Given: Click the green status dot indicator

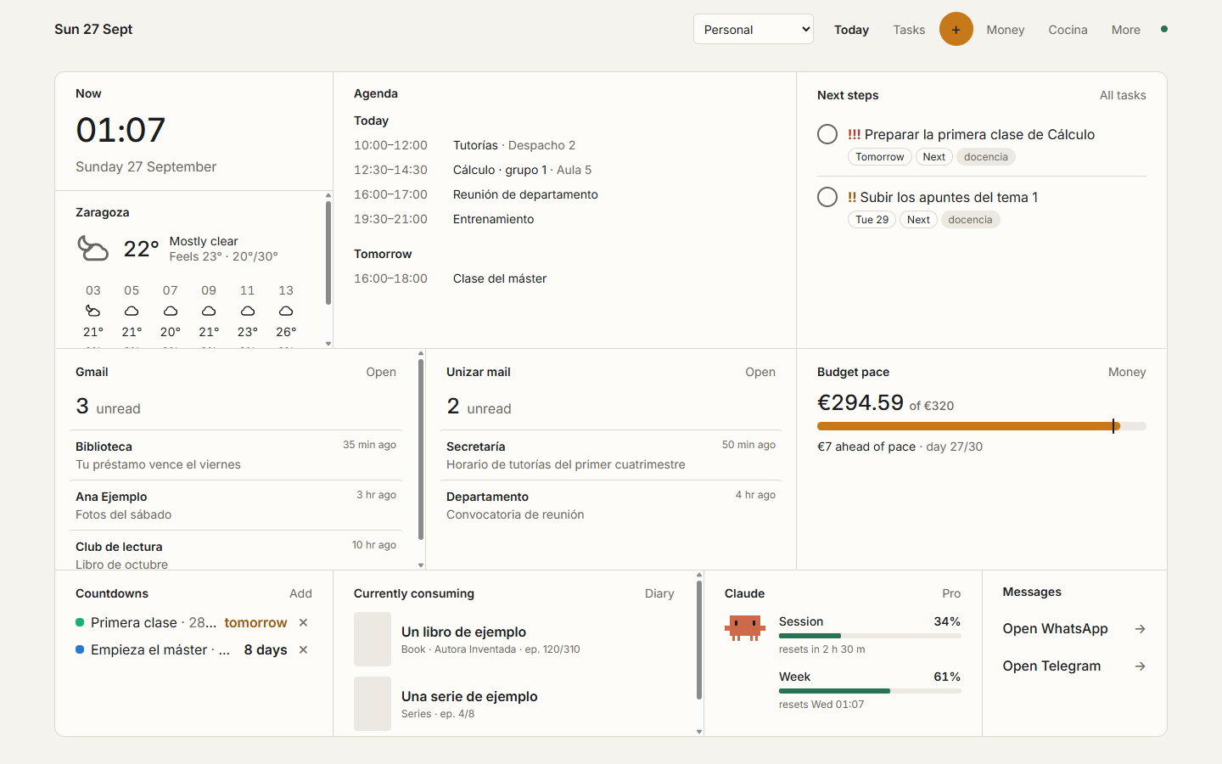Looking at the screenshot, I should [x=1164, y=29].
